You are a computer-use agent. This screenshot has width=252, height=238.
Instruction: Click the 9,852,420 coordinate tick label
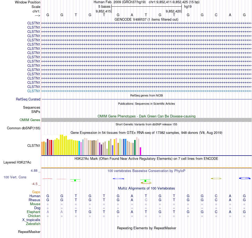173,11
